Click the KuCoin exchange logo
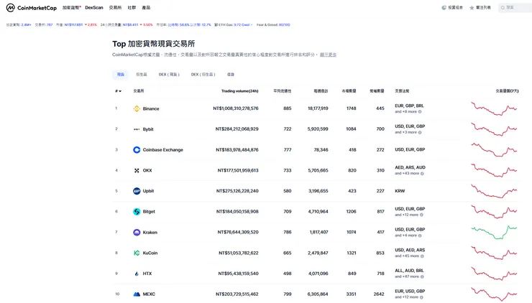The width and height of the screenshot is (532, 303). [x=137, y=253]
